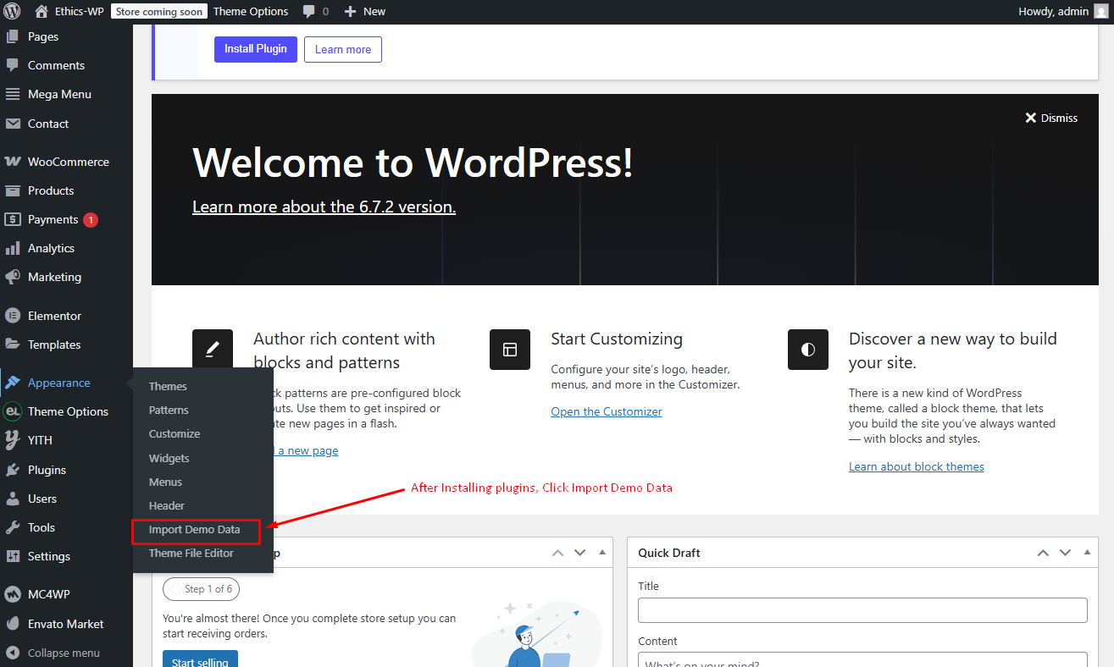The width and height of the screenshot is (1114, 667).
Task: Click the home icon beside Ethics-WP
Action: point(42,12)
